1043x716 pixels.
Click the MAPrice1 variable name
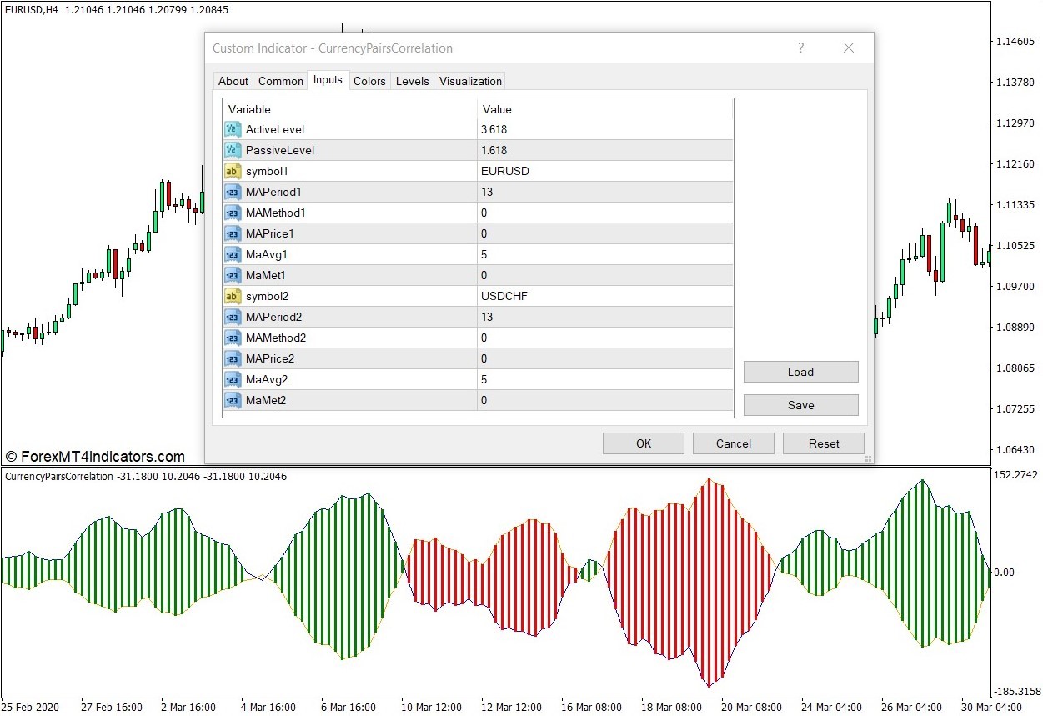tap(270, 233)
